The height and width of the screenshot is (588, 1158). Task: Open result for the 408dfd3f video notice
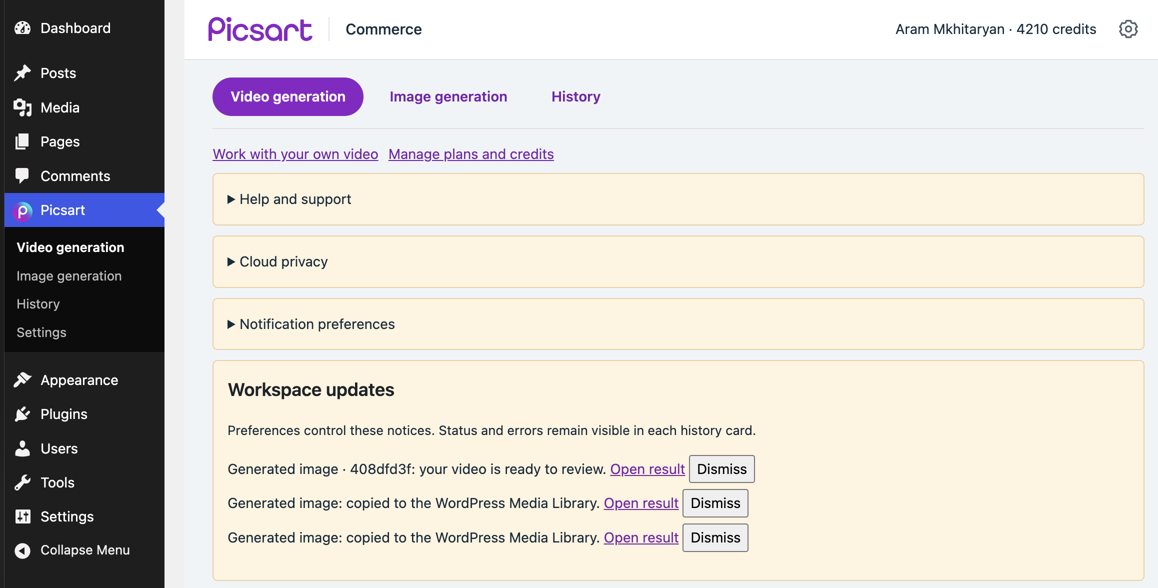click(647, 469)
